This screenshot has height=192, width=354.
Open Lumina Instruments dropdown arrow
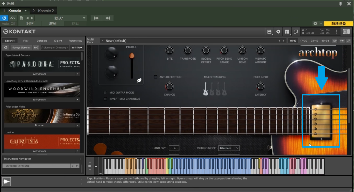click(77, 151)
